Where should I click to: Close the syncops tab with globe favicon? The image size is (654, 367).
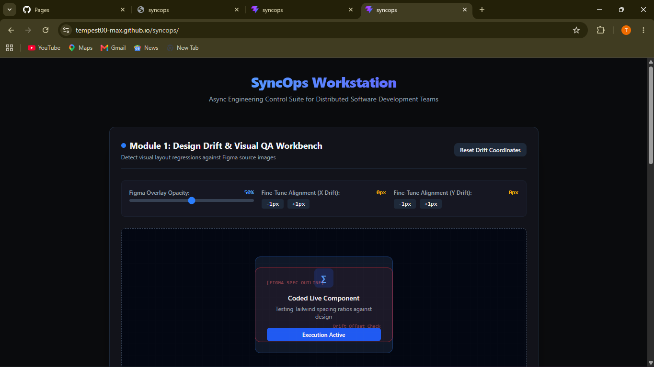pos(237,10)
